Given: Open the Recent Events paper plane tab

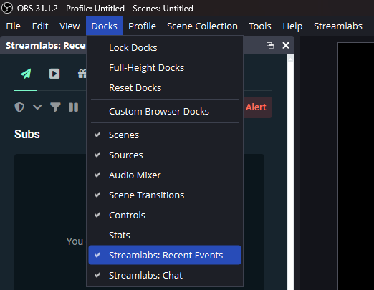Looking at the screenshot, I should (26, 74).
